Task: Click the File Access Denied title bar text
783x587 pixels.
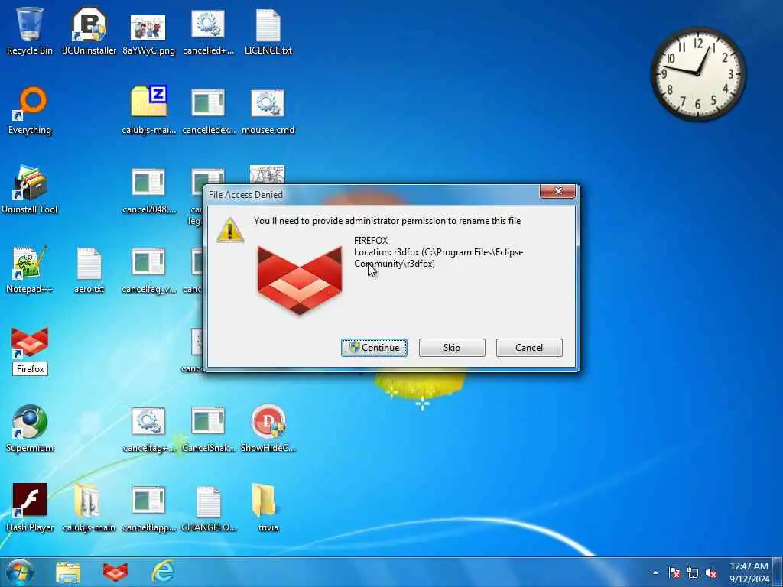Action: click(245, 195)
